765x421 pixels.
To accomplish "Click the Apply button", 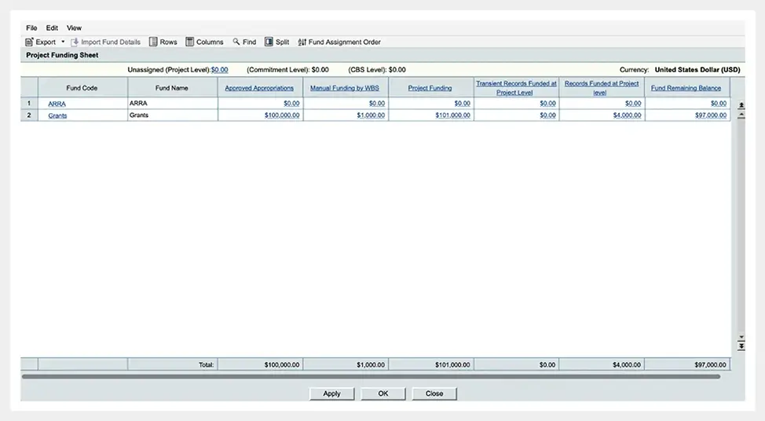I will pos(331,394).
